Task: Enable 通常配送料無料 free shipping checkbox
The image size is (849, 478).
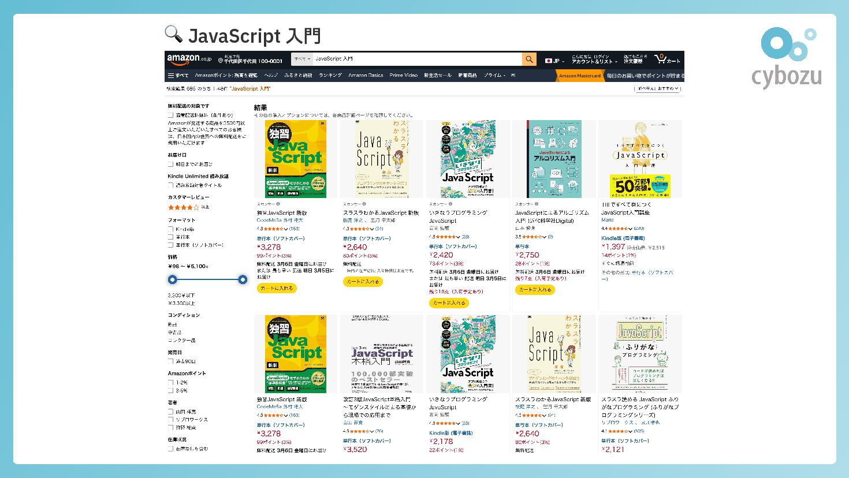Action: tap(170, 115)
